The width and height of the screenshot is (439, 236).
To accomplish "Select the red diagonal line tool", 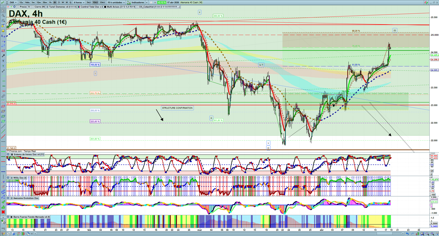I will (x=3, y=137).
